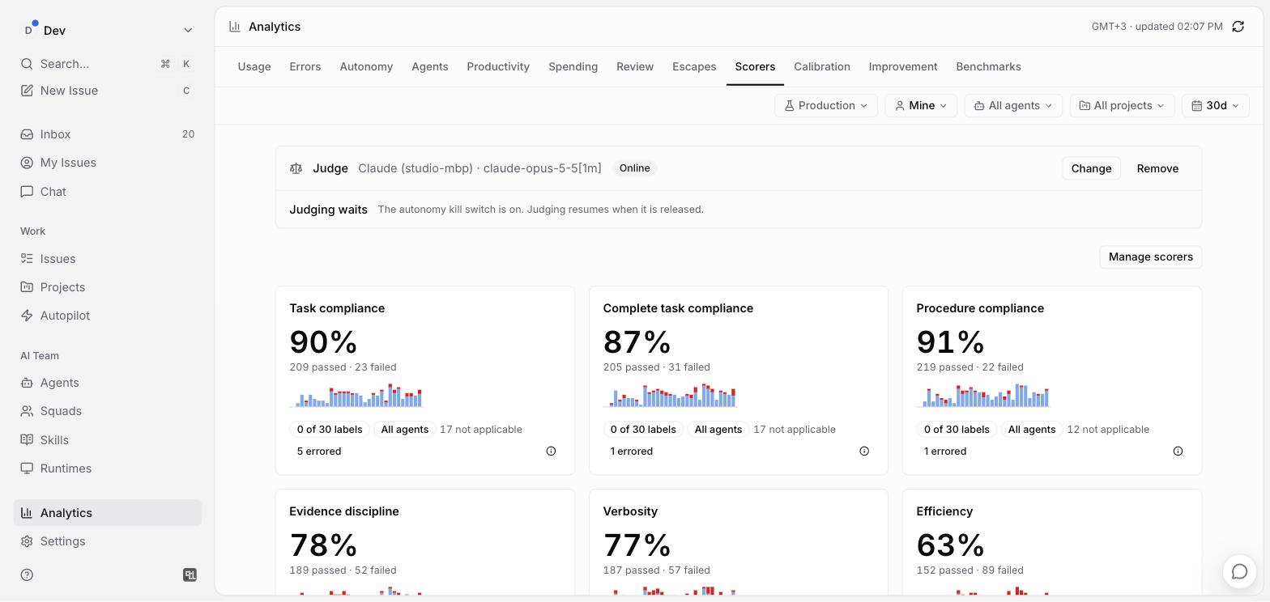This screenshot has width=1270, height=602.
Task: Switch to the Spending tab
Action: pyautogui.click(x=573, y=66)
